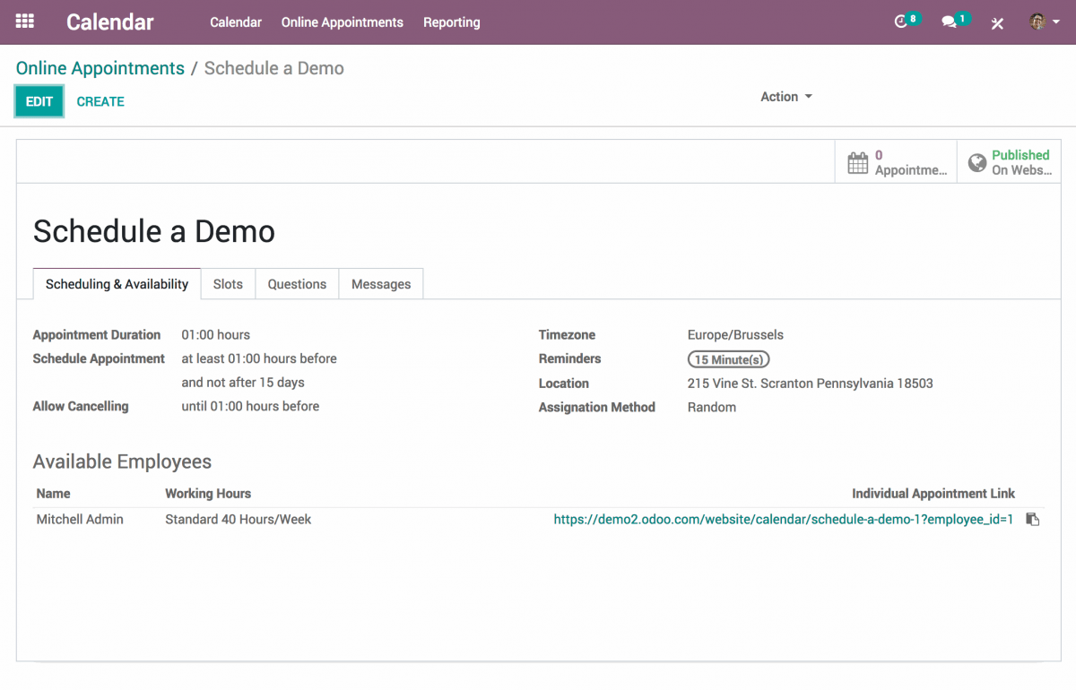Image resolution: width=1076 pixels, height=690 pixels.
Task: Click the CREATE button
Action: [x=100, y=101]
